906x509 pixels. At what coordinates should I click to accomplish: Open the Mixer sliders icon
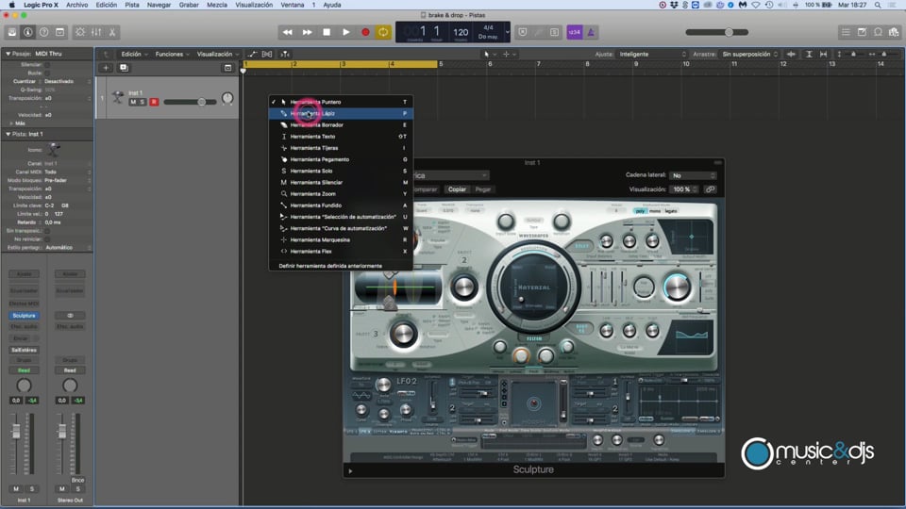tap(96, 32)
